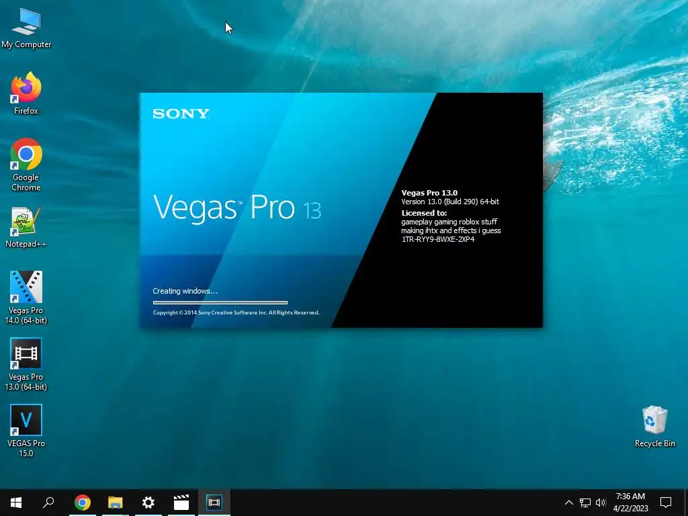Select the Recycle Bin desktop icon
This screenshot has height=516, width=688.
tap(654, 427)
